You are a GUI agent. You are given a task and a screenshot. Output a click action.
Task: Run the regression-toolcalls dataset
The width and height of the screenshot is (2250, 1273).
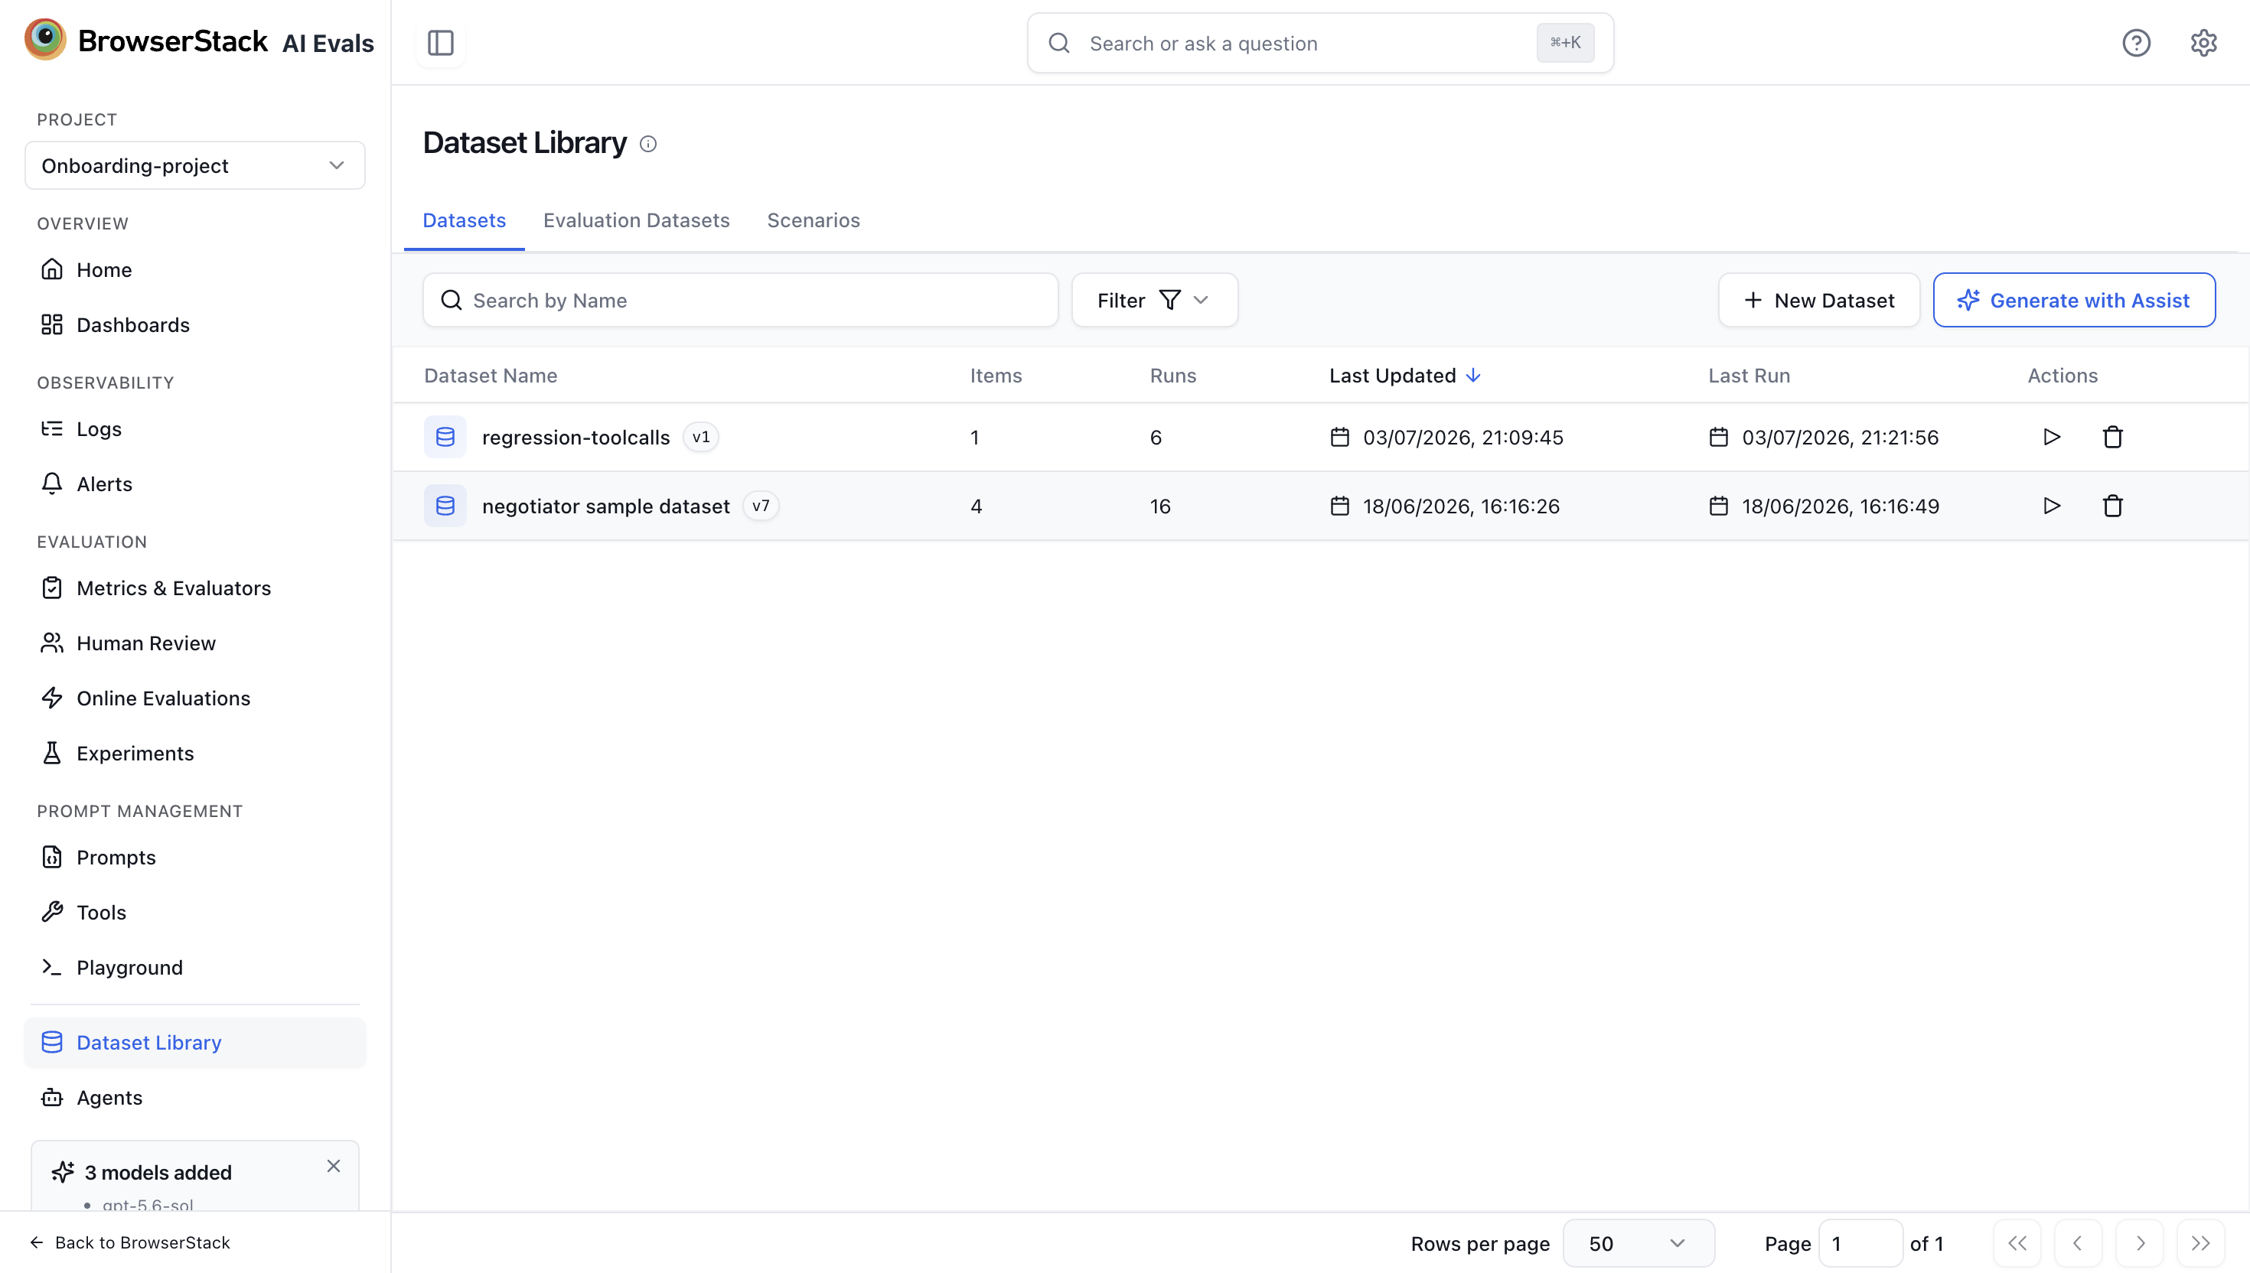[x=2052, y=437]
